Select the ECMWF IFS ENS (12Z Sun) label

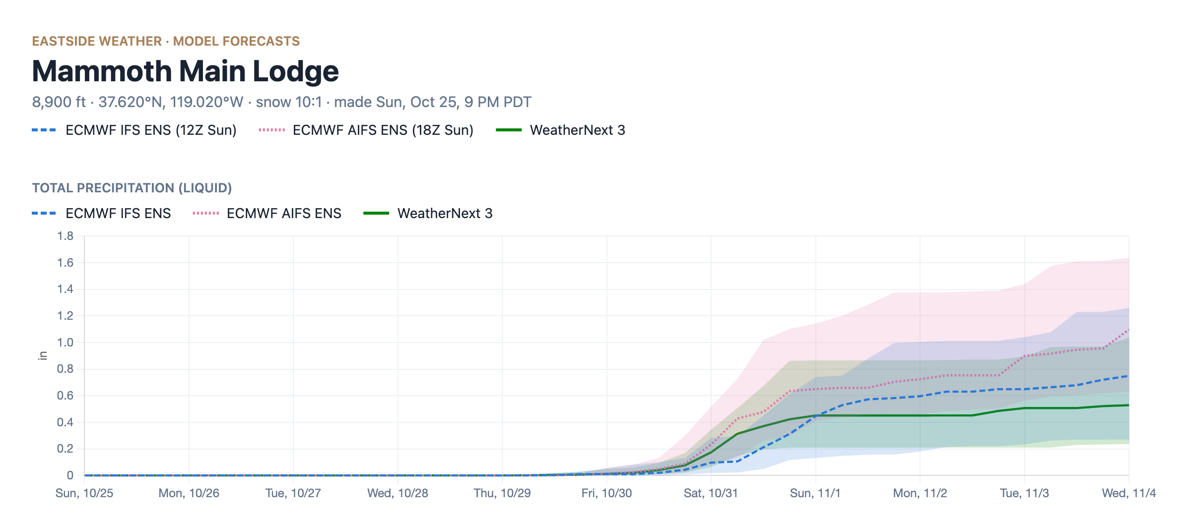click(x=151, y=130)
